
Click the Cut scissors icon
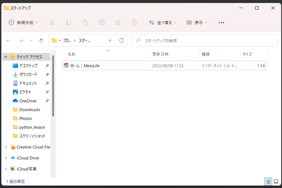pos(52,23)
